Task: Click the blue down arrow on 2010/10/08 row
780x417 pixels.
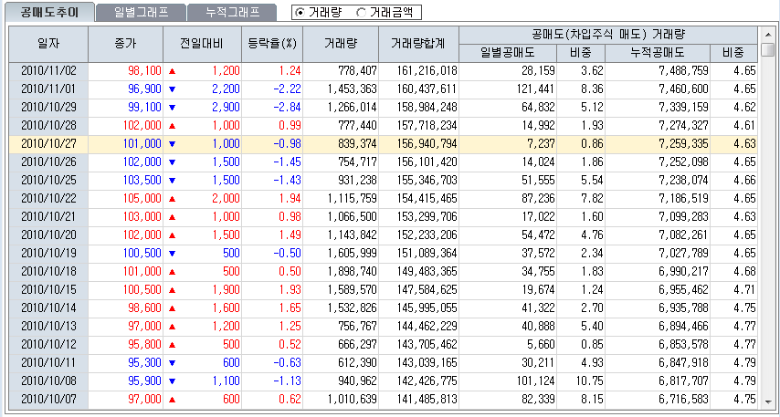Action: 172,381
